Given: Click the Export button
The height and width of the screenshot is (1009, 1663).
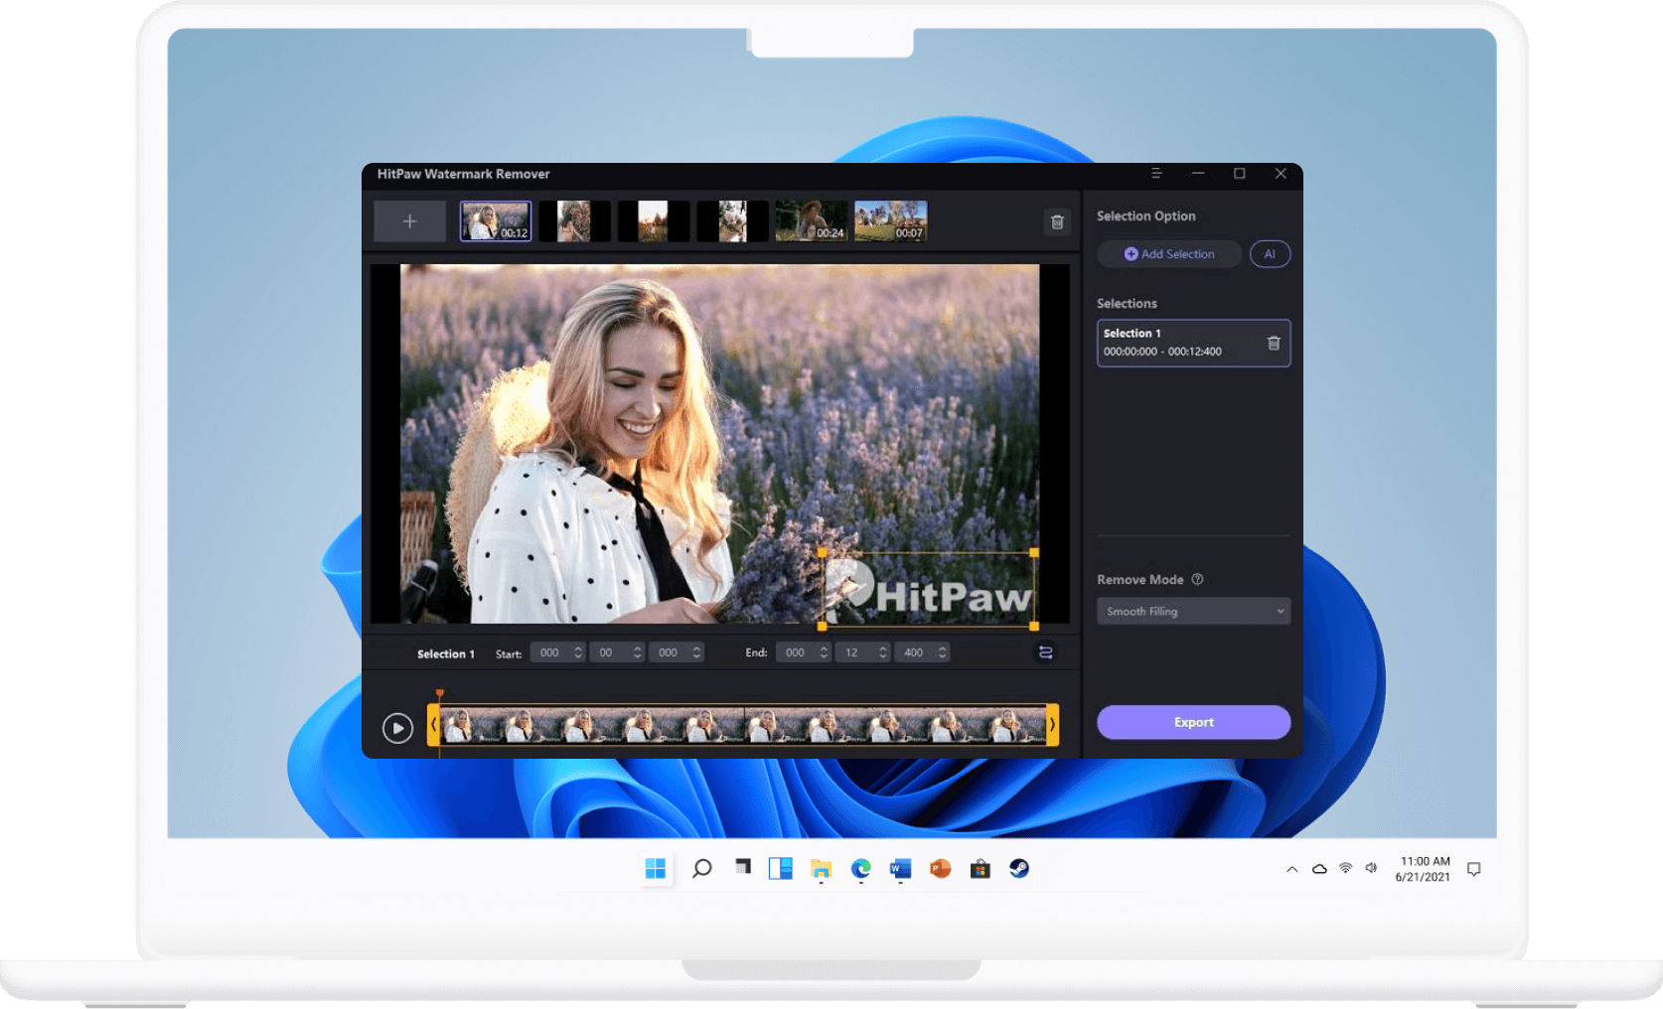Looking at the screenshot, I should [1193, 722].
